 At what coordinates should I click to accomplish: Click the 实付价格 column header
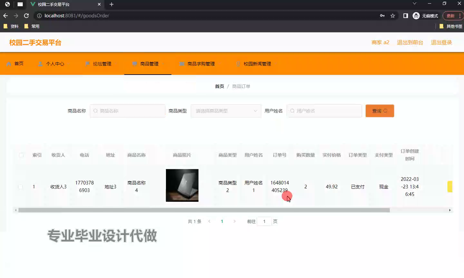[332, 155]
